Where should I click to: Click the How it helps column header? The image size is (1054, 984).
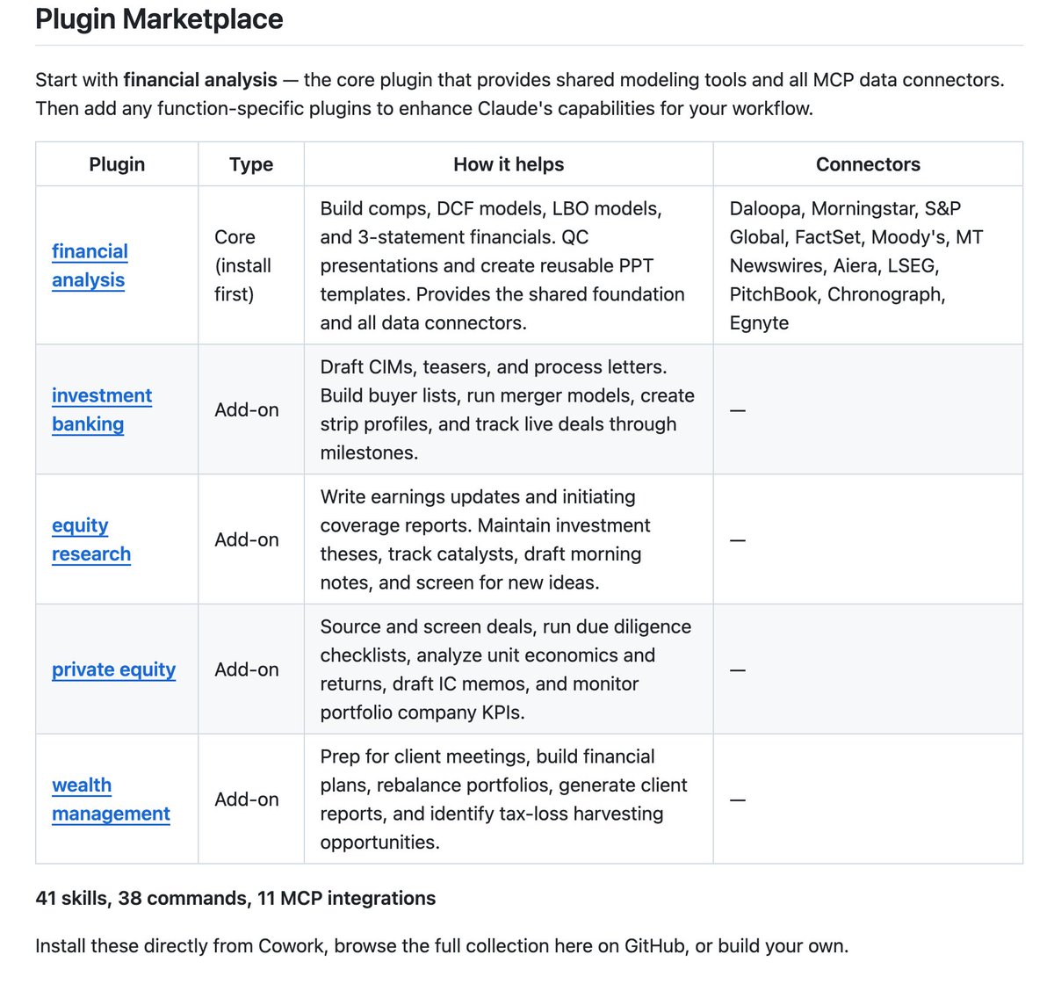(x=509, y=164)
